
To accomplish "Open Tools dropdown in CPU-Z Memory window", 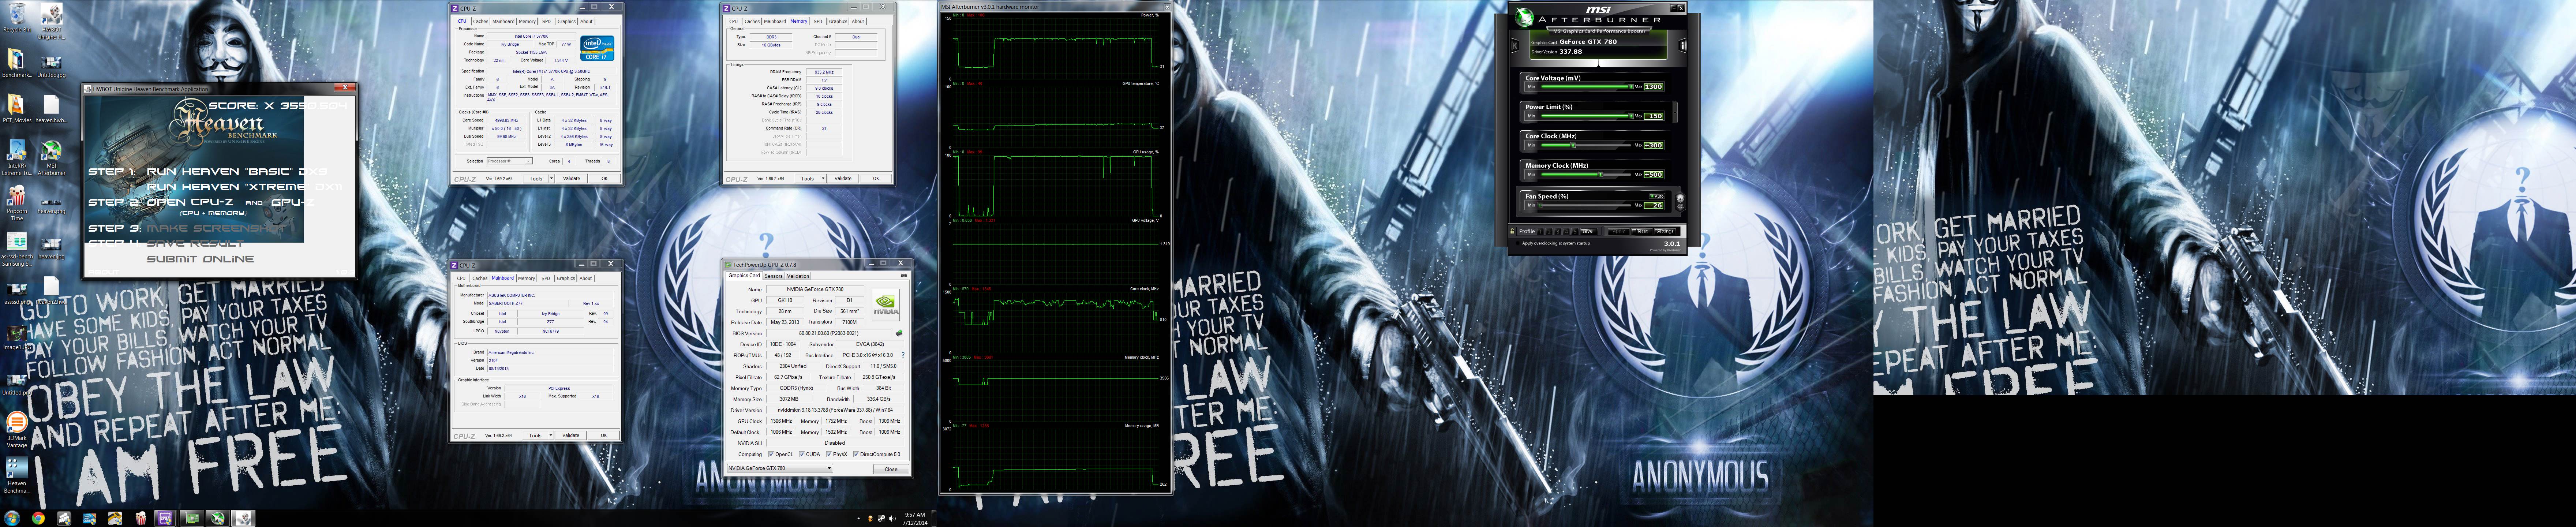I will pyautogui.click(x=823, y=178).
